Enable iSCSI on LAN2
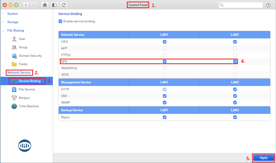Viewport: 276px width, 163px height. coord(235,75)
